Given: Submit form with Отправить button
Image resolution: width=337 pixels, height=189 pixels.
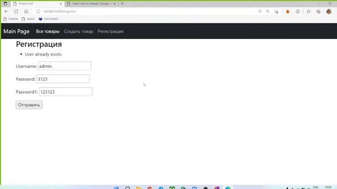Looking at the screenshot, I should 29,105.
